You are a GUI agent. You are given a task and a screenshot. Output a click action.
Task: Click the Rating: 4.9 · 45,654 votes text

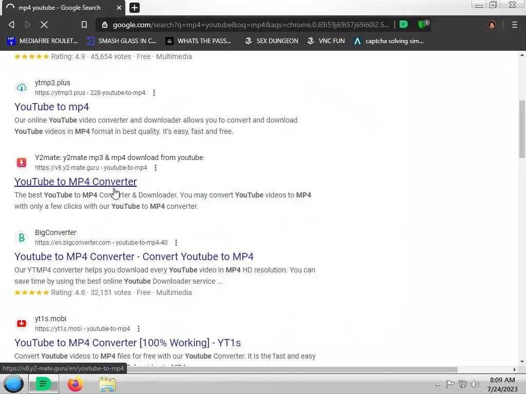tap(91, 56)
